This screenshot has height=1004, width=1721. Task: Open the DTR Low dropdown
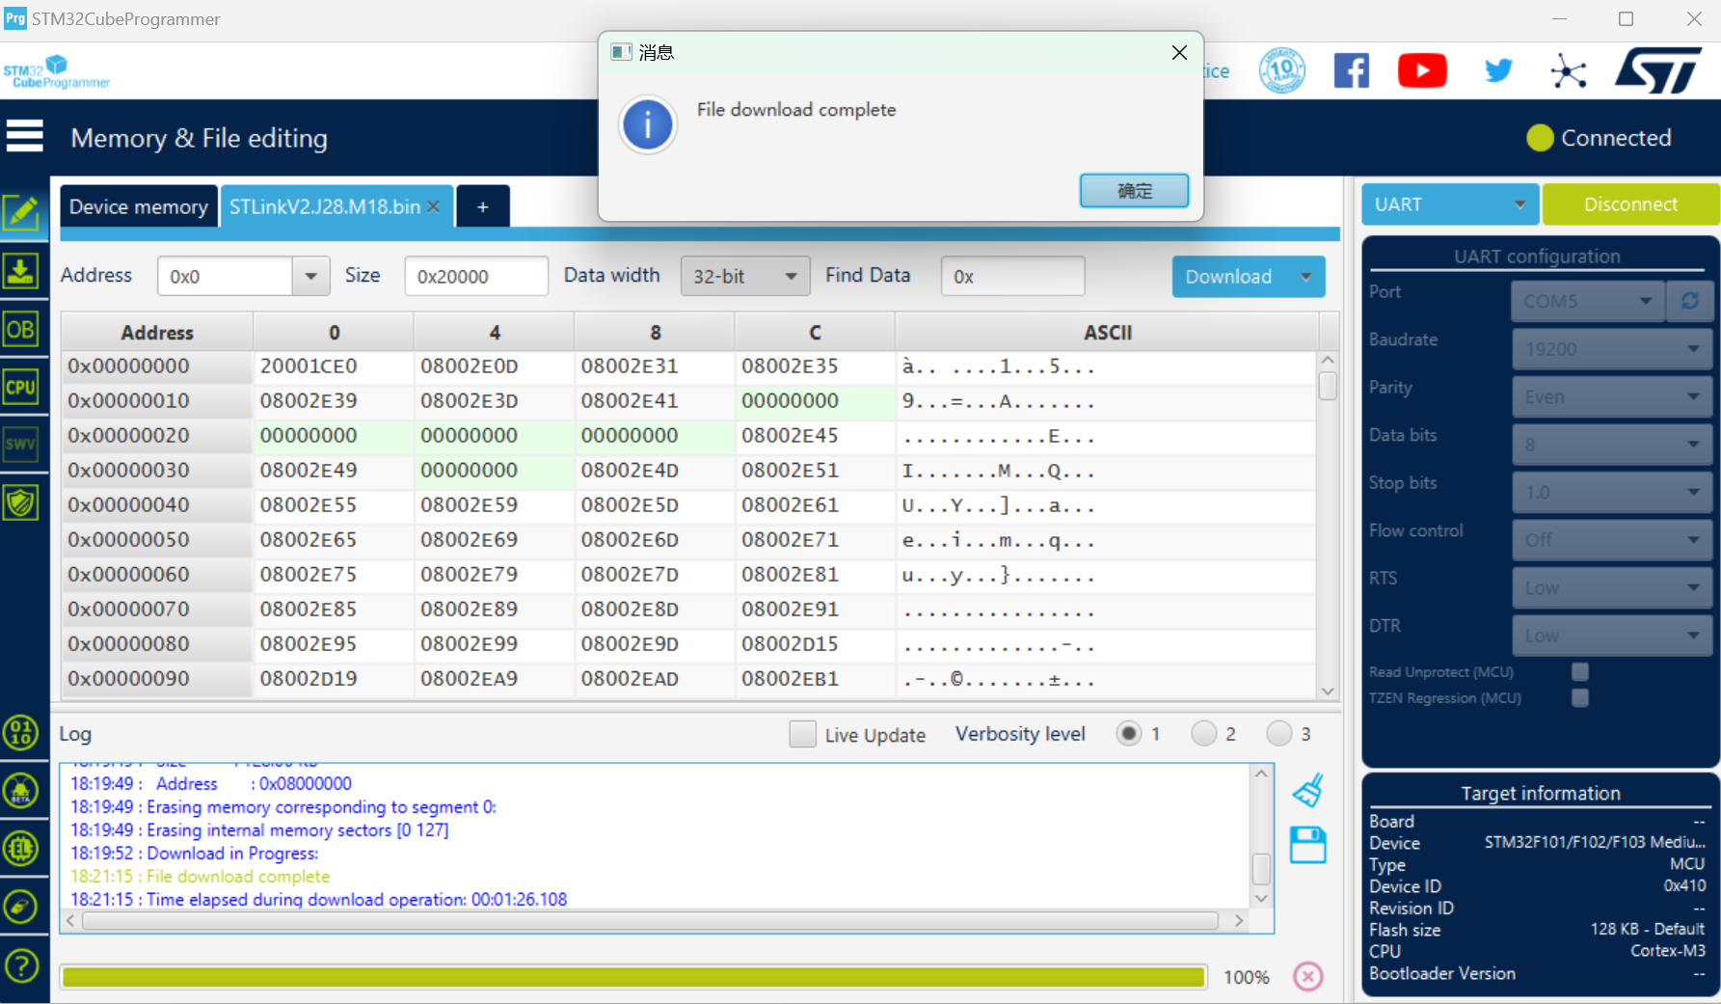pos(1611,636)
